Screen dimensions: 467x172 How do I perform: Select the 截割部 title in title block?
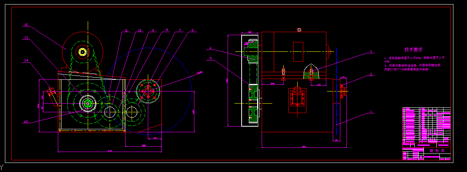tap(437, 150)
